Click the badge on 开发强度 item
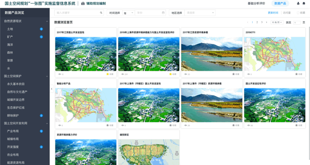The width and height of the screenshot is (310, 165). click(41, 147)
